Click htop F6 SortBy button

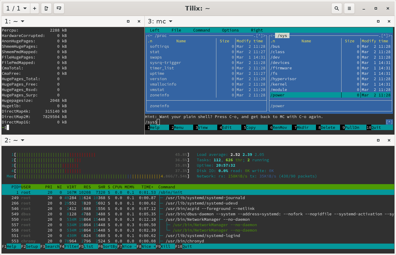108,247
